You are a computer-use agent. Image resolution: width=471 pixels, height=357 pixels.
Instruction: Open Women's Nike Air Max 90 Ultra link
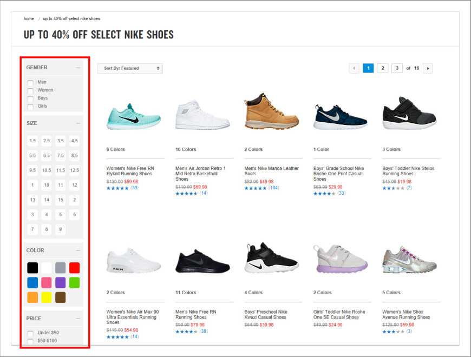click(x=133, y=317)
